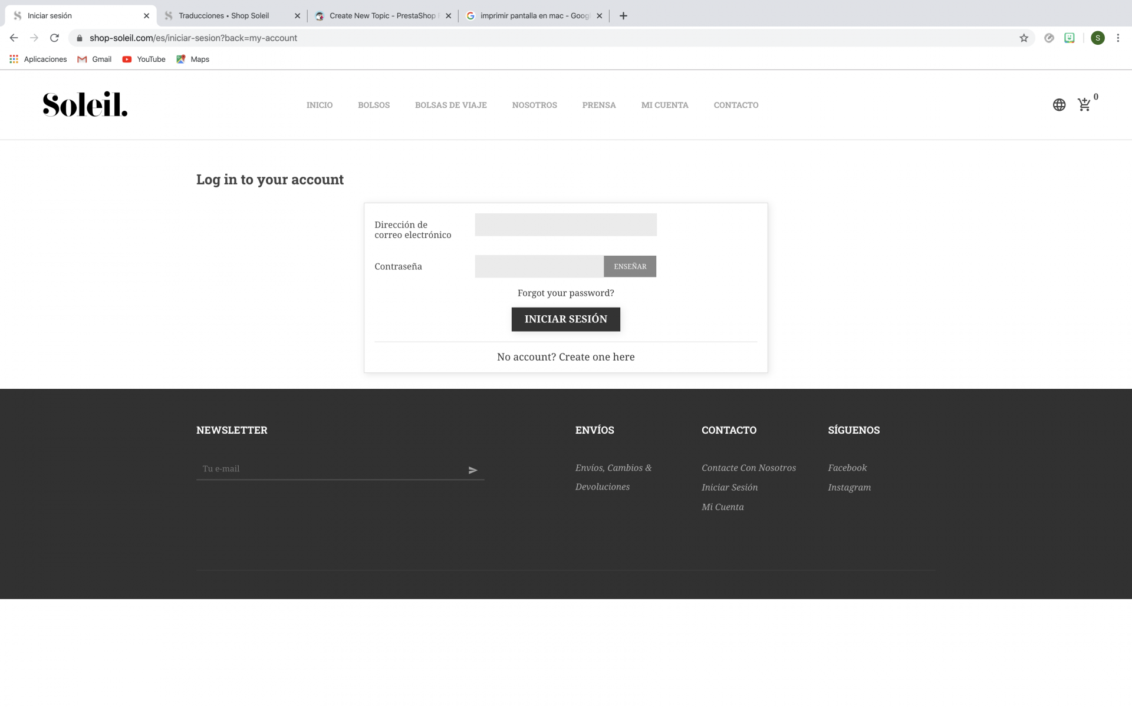The height and width of the screenshot is (707, 1132).
Task: Open BOLSOS menu item
Action: (x=373, y=105)
